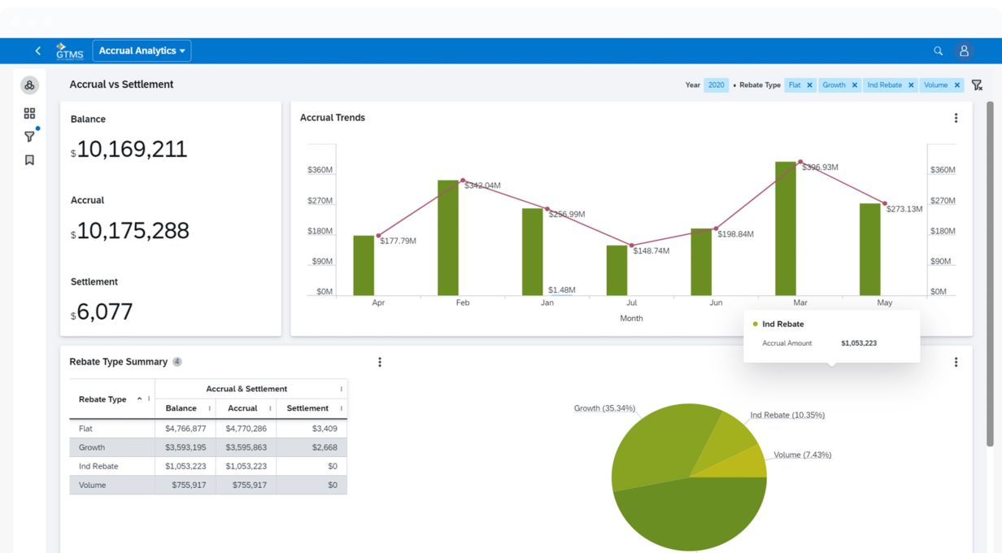Screen dimensions: 1002x553
Task: Toggle sort on Rebate Type column
Action: click(x=140, y=398)
